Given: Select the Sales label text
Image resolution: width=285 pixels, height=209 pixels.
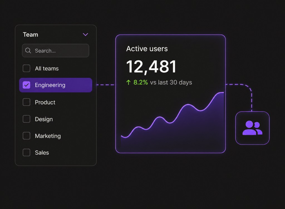Looking at the screenshot, I should click(x=42, y=153).
